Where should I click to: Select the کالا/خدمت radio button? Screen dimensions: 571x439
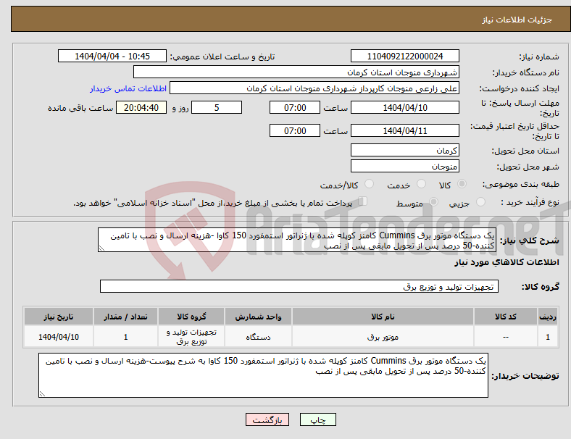coord(370,184)
